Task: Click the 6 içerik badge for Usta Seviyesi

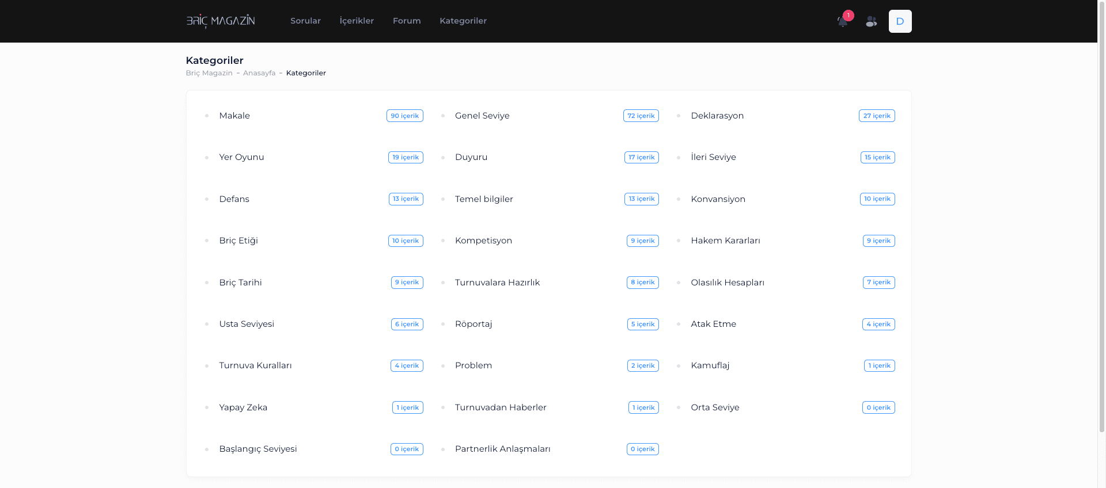Action: pos(407,324)
